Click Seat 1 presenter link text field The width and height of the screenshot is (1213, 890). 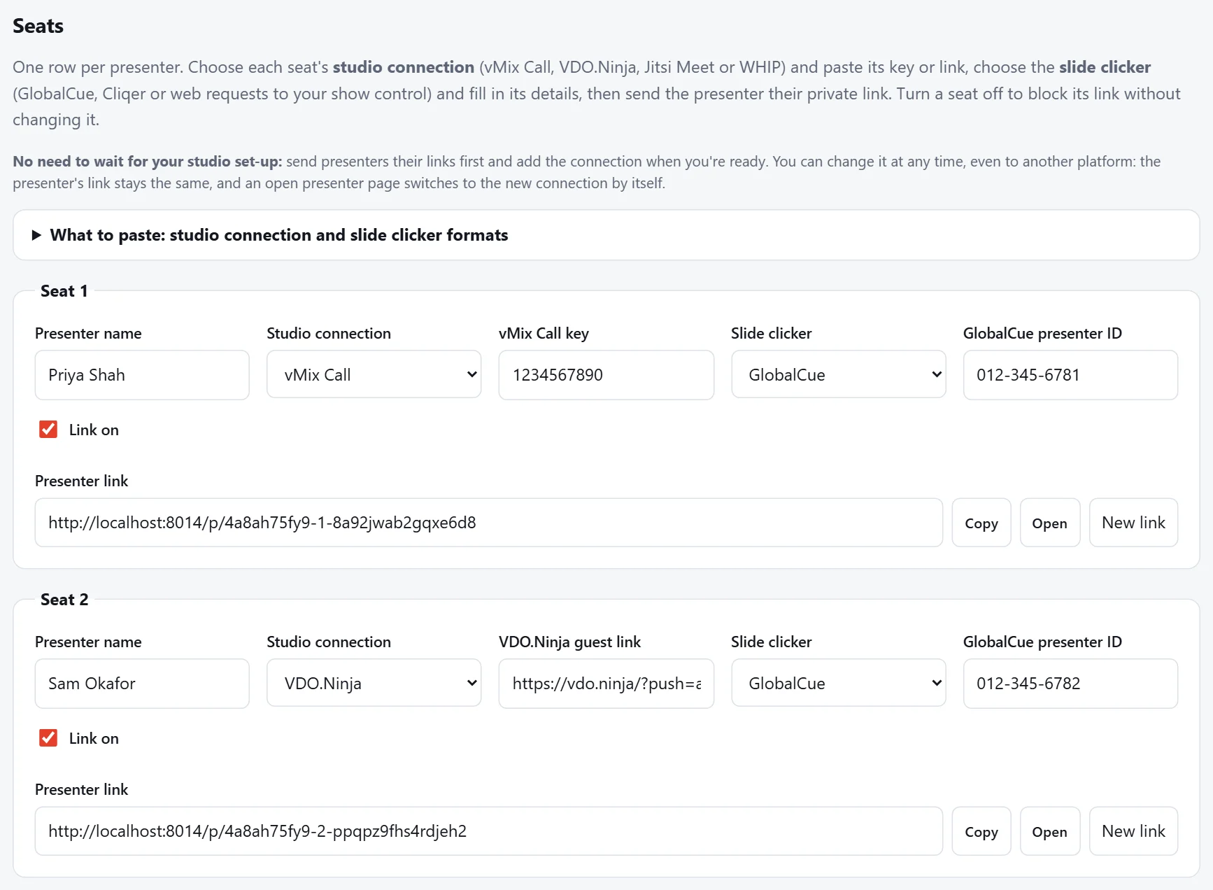coord(488,523)
